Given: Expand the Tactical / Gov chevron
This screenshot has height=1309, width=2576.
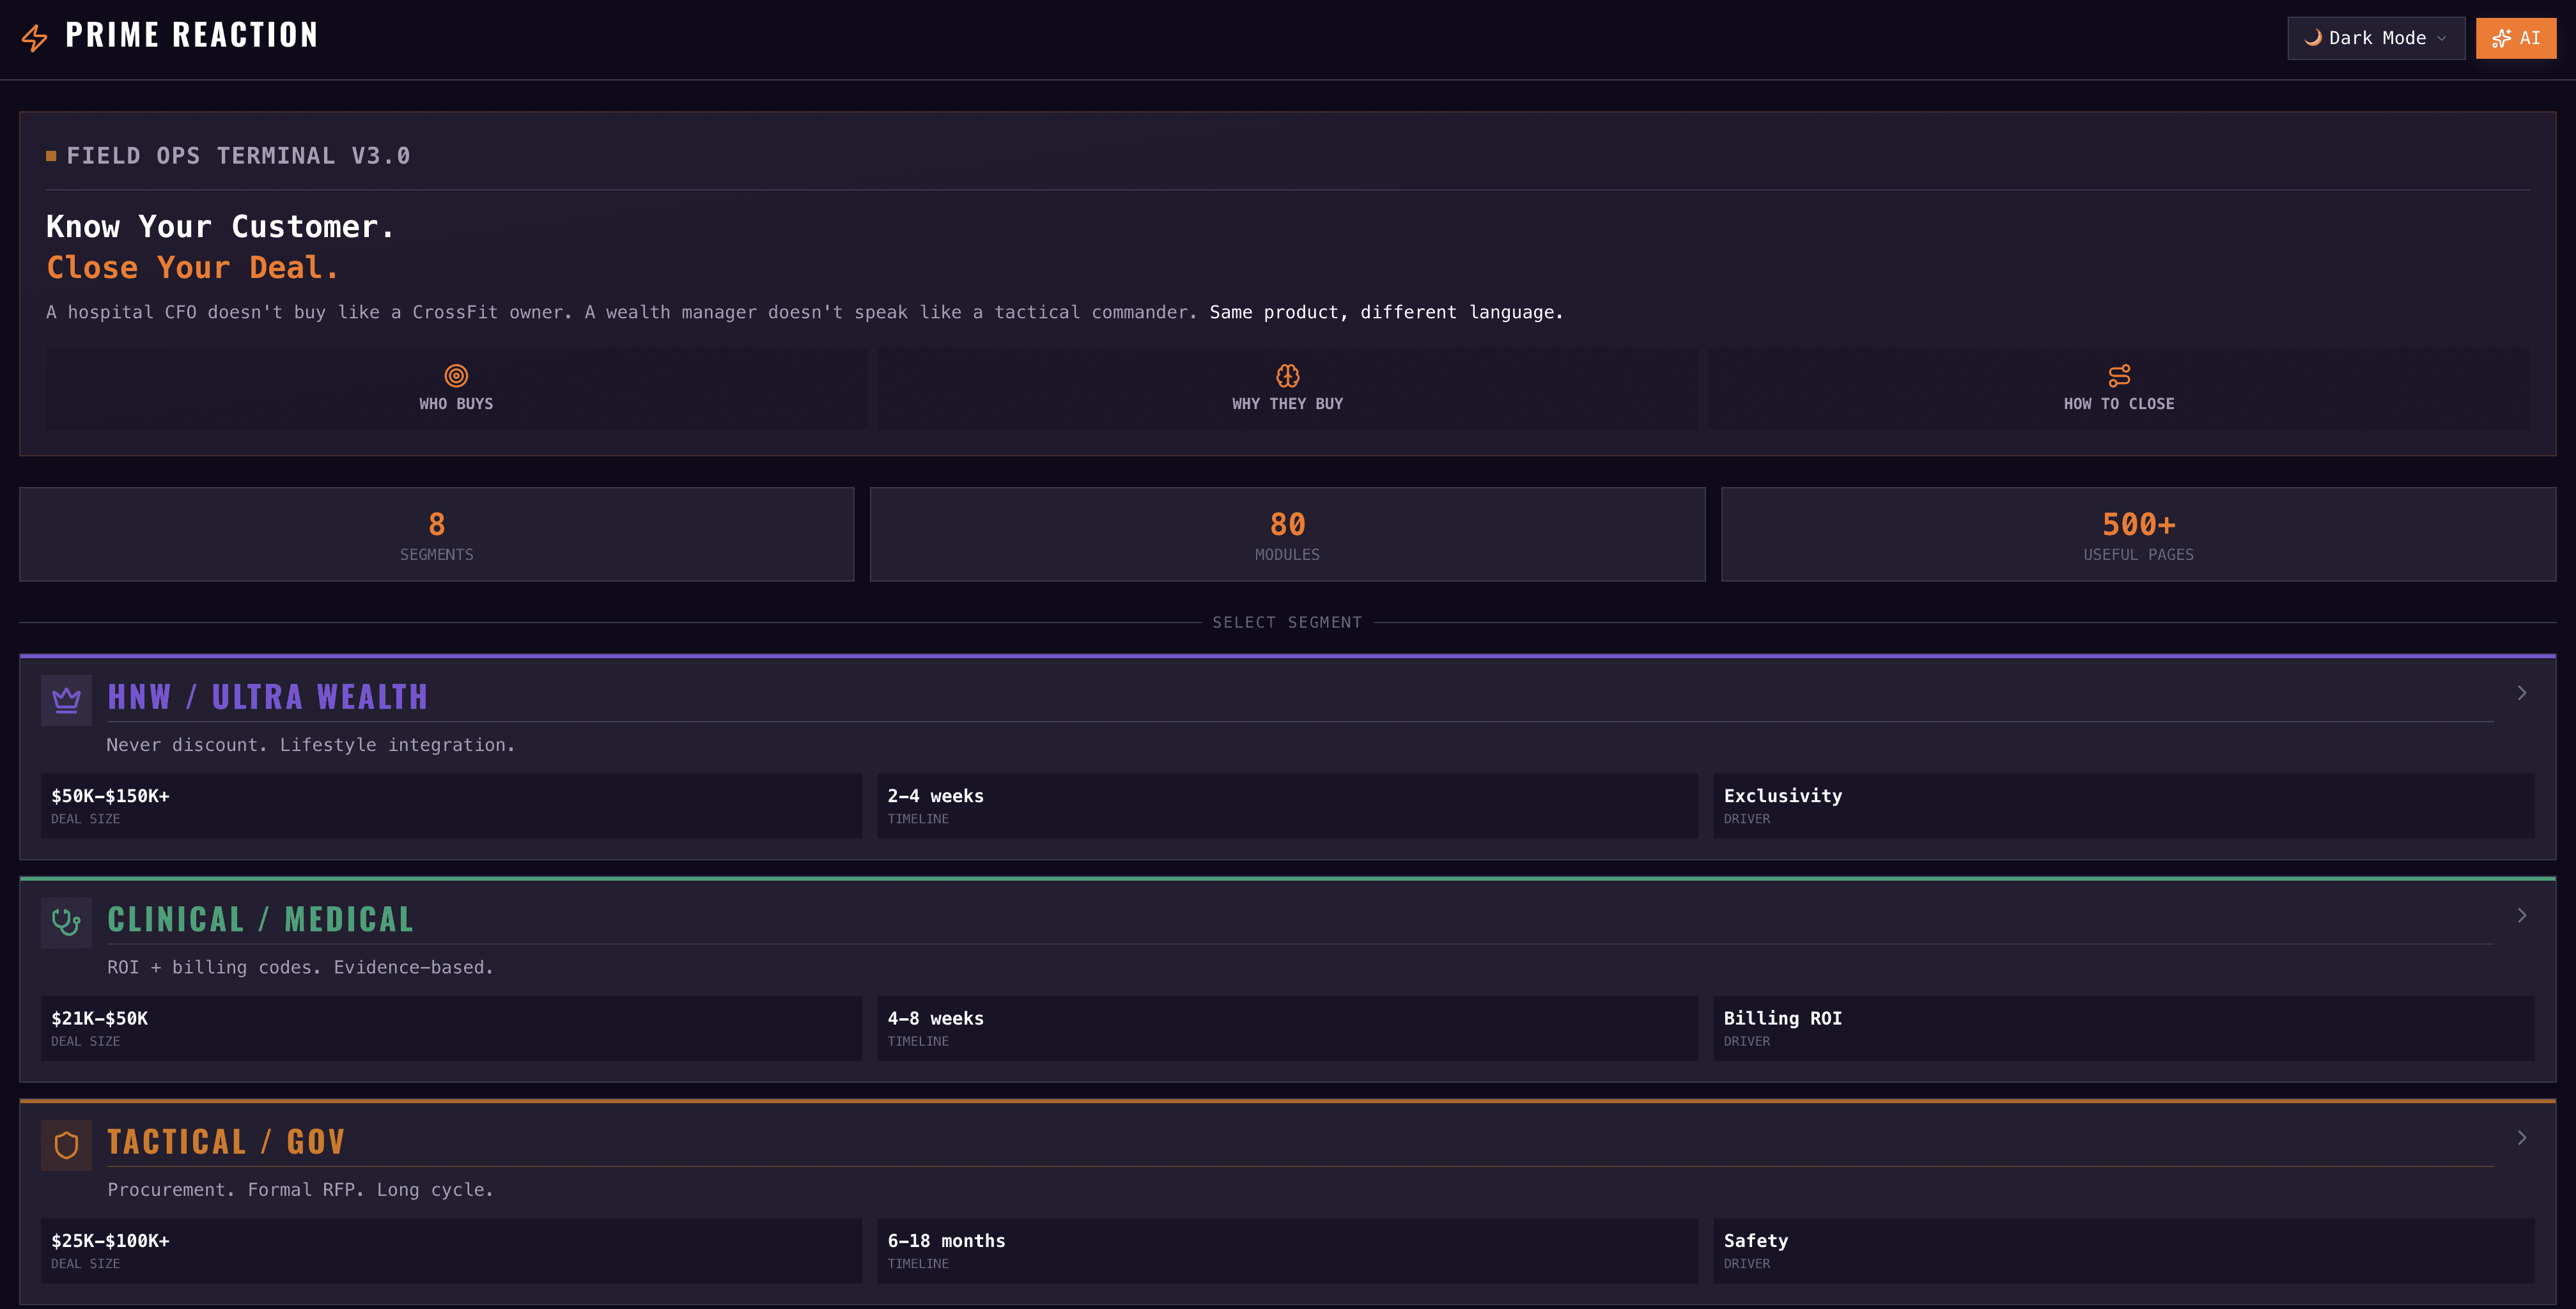Looking at the screenshot, I should click(x=2521, y=1138).
